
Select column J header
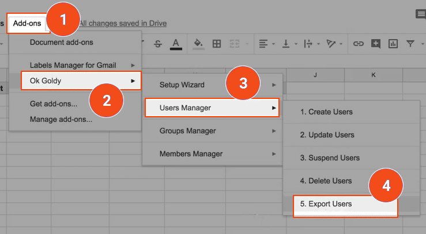point(315,75)
